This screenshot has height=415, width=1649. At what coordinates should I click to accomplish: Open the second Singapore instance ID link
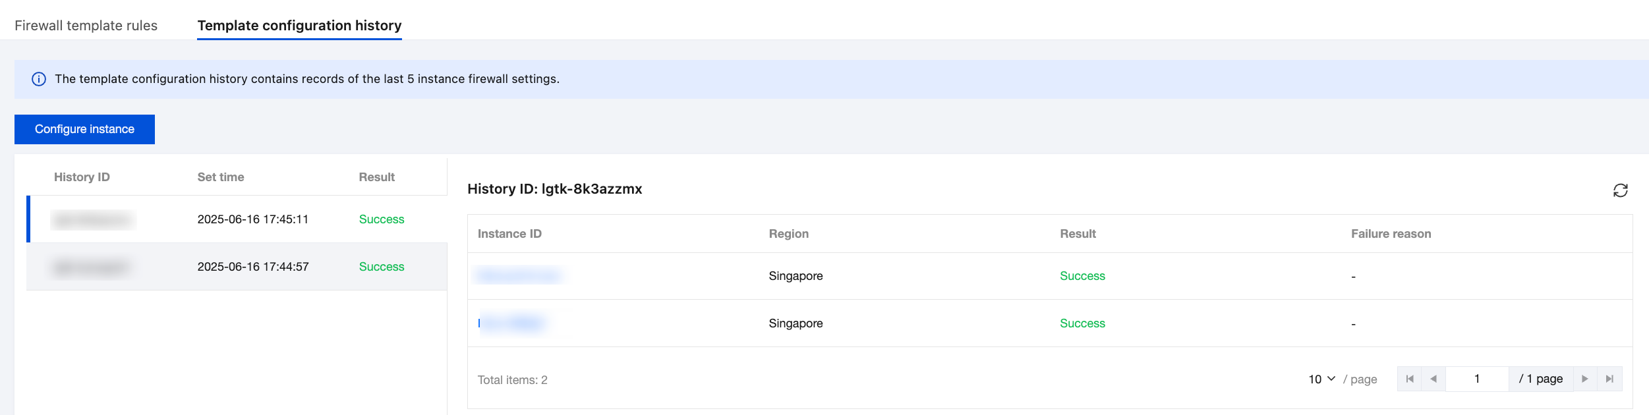pos(512,323)
